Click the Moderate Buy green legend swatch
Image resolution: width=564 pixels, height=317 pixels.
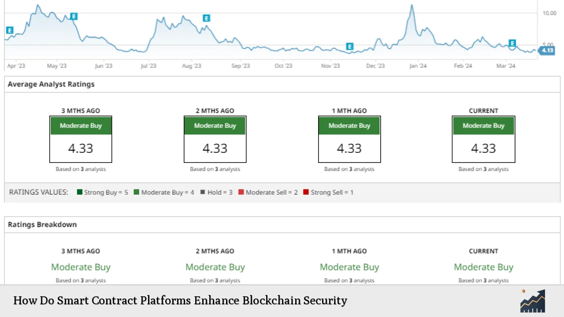point(137,192)
